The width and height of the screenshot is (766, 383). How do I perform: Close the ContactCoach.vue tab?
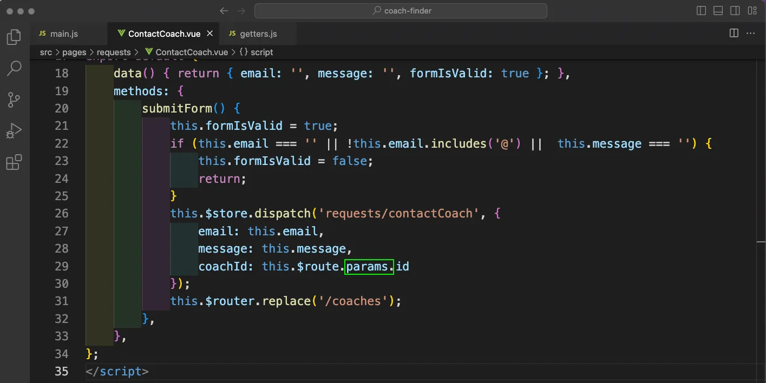point(210,34)
